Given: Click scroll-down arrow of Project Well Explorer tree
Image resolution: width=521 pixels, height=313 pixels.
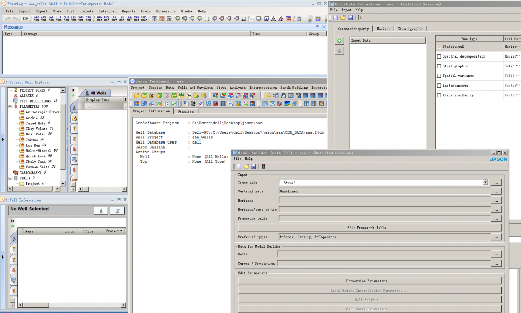Looking at the screenshot, I should click(63, 183).
